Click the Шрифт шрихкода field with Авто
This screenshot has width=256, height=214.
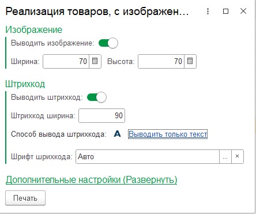pos(148,156)
